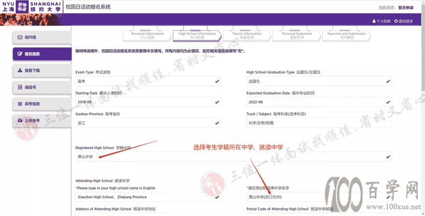Click the Address of Attending High School label
This screenshot has width=425, height=216.
116,209
